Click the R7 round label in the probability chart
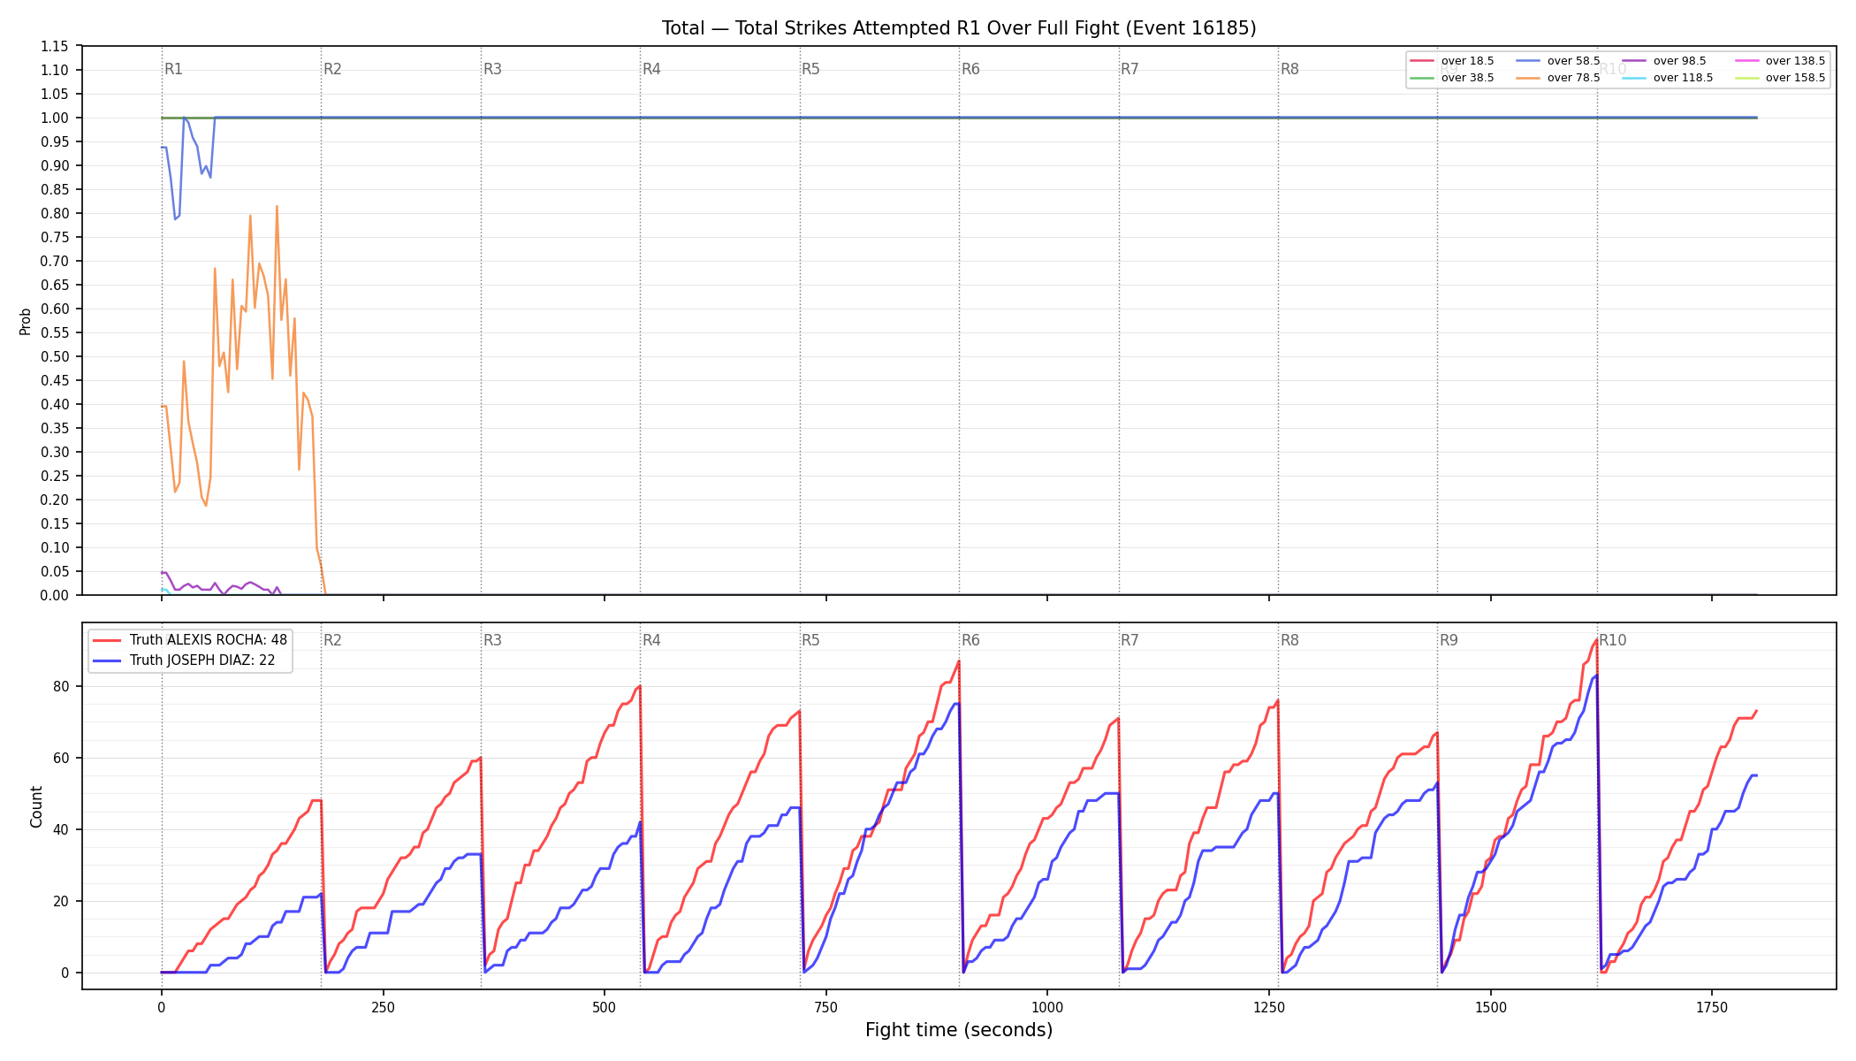Screen dimensions: 1856x1061 click(1130, 69)
